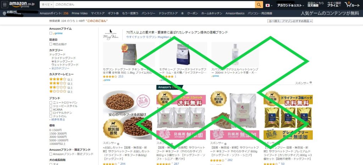
Task: Open the hamburger menu icon
Action: coord(5,4)
